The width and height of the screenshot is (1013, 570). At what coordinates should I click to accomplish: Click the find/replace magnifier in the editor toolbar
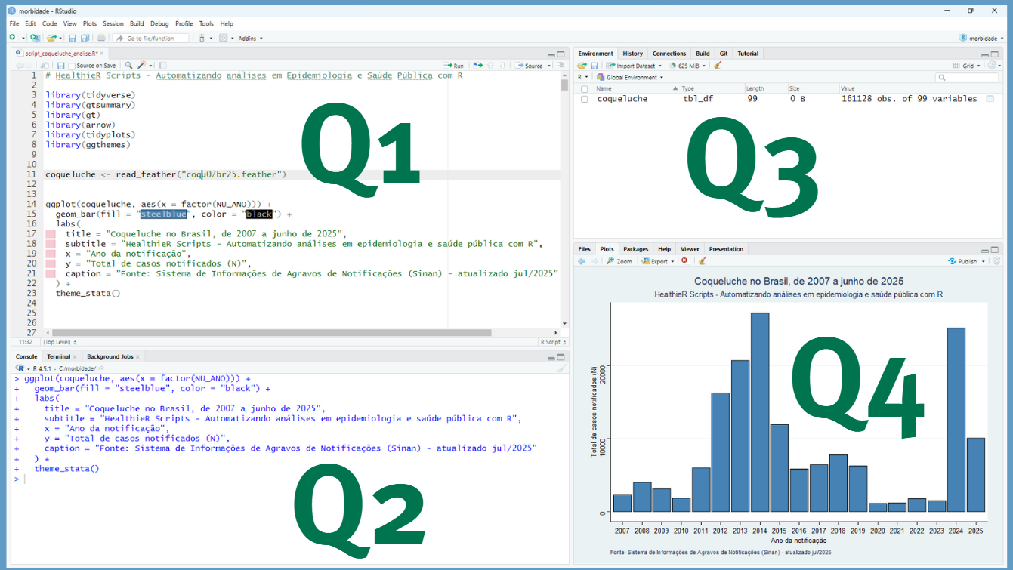tap(128, 66)
